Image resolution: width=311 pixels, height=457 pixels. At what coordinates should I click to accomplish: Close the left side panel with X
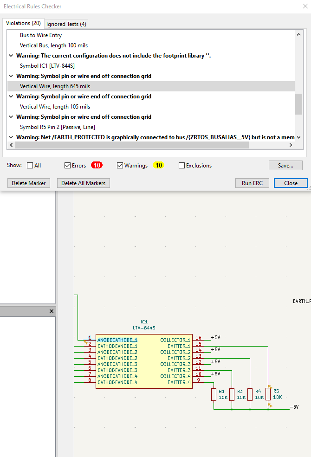click(52, 311)
